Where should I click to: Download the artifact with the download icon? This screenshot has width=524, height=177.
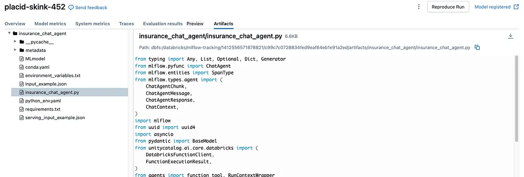pos(510,36)
